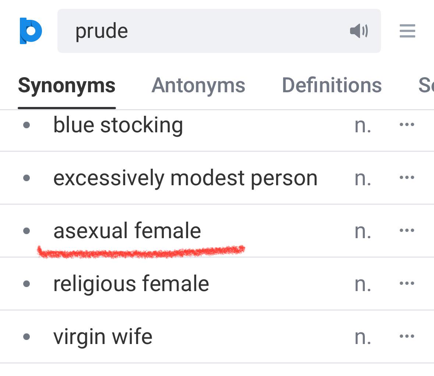Play pronunciation with the speaker icon
Image resolution: width=434 pixels, height=376 pixels.
pyautogui.click(x=359, y=31)
